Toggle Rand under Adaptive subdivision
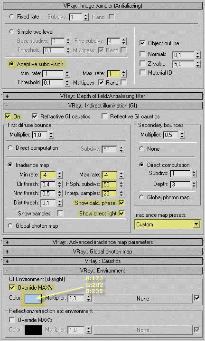The height and width of the screenshot is (341, 205). pos(123,82)
